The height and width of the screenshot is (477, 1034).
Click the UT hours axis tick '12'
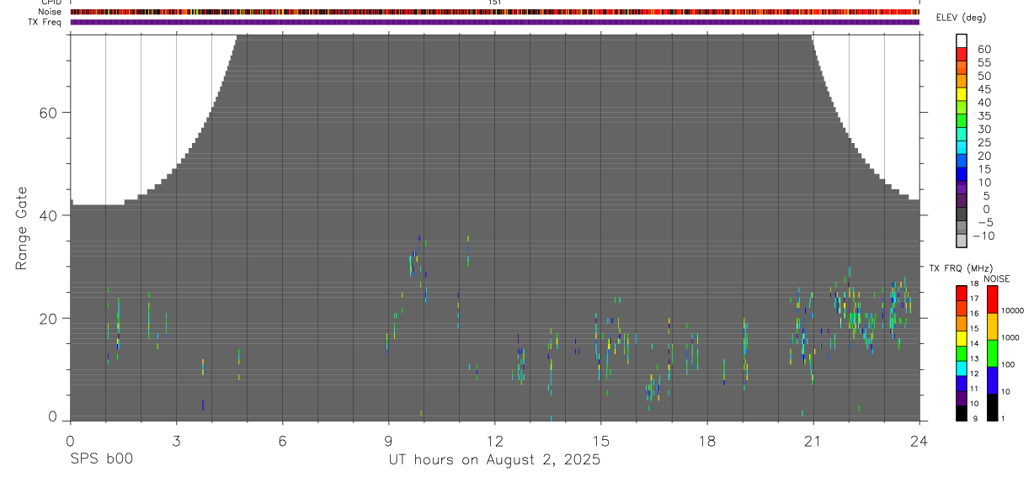click(494, 440)
